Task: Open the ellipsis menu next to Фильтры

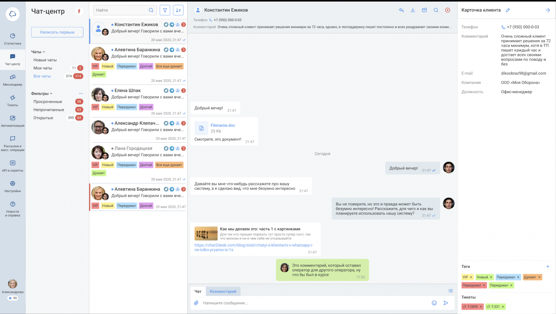Action: (81, 93)
